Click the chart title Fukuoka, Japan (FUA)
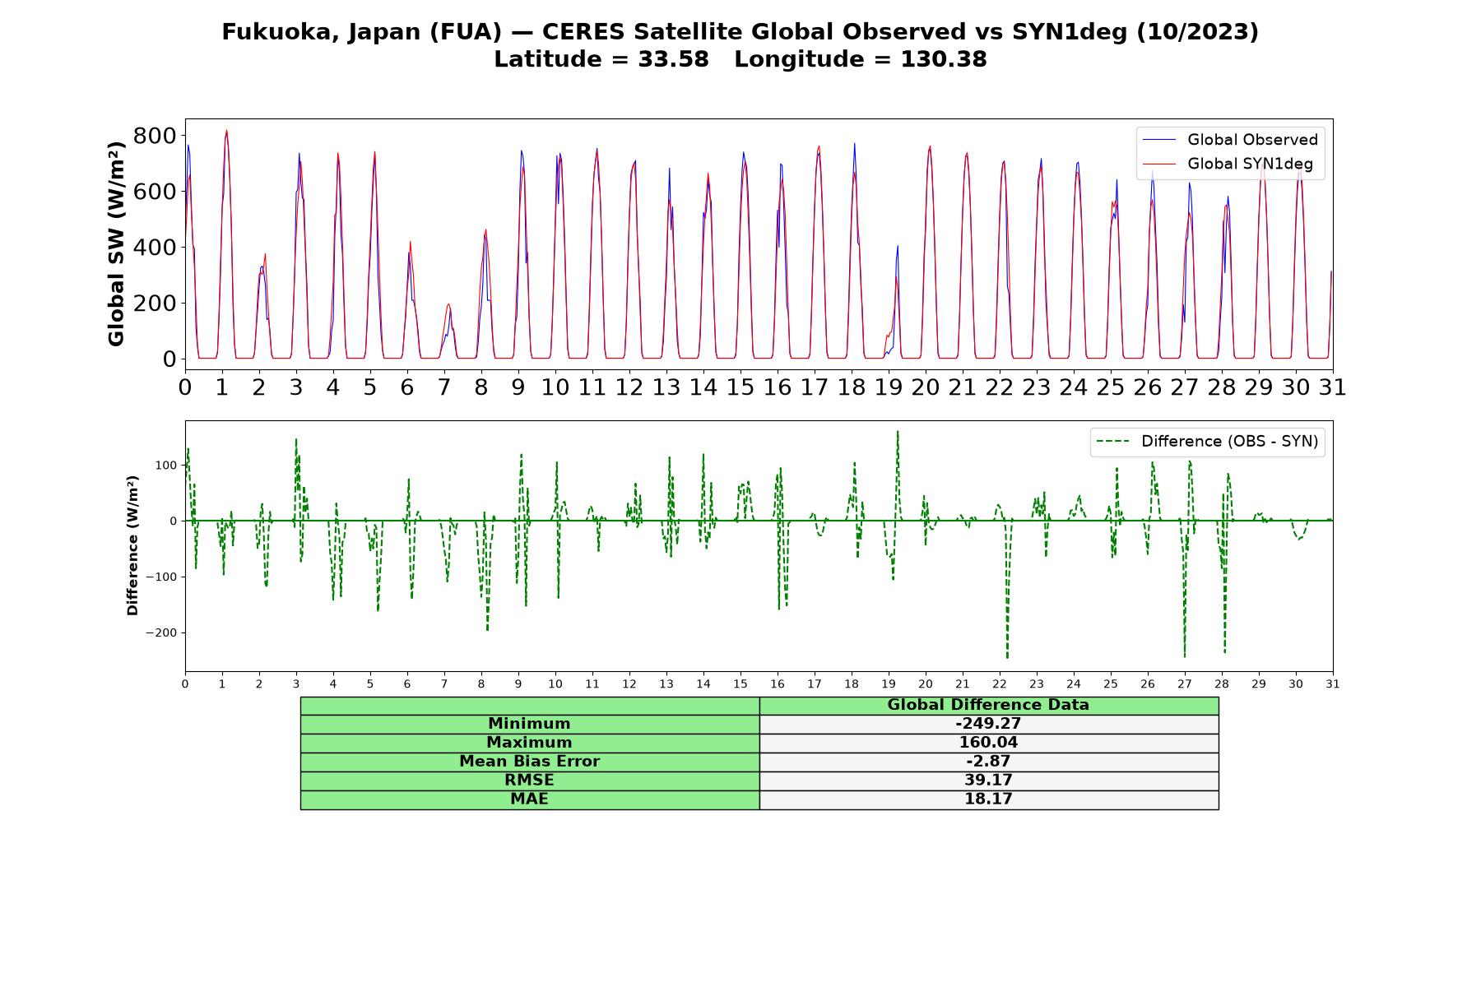This screenshot has height=987, width=1481. (x=362, y=32)
